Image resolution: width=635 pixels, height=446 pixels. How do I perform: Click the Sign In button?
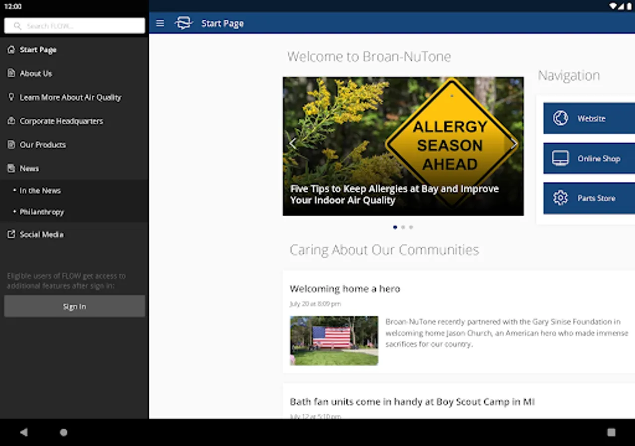pyautogui.click(x=74, y=306)
